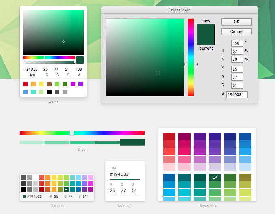Select the darkest teal swatch beside the checked swatch

coord(199,178)
